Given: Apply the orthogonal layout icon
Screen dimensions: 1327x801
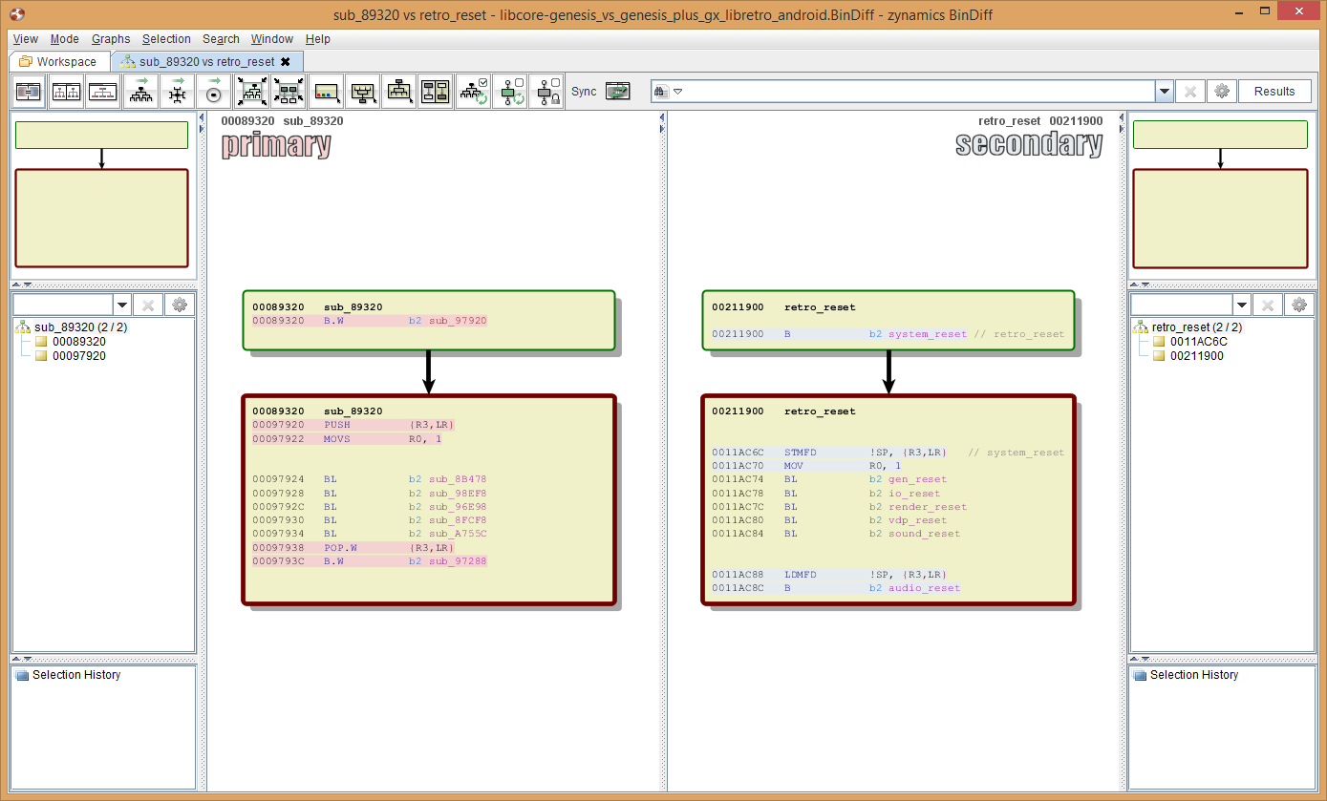Looking at the screenshot, I should click(177, 93).
